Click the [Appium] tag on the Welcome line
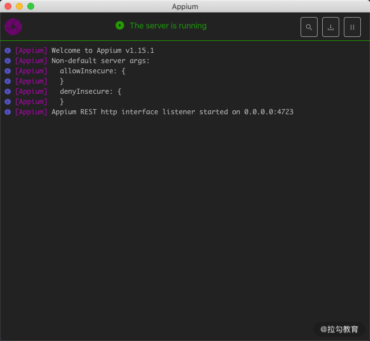Screen dimensions: 370x341 [31, 51]
